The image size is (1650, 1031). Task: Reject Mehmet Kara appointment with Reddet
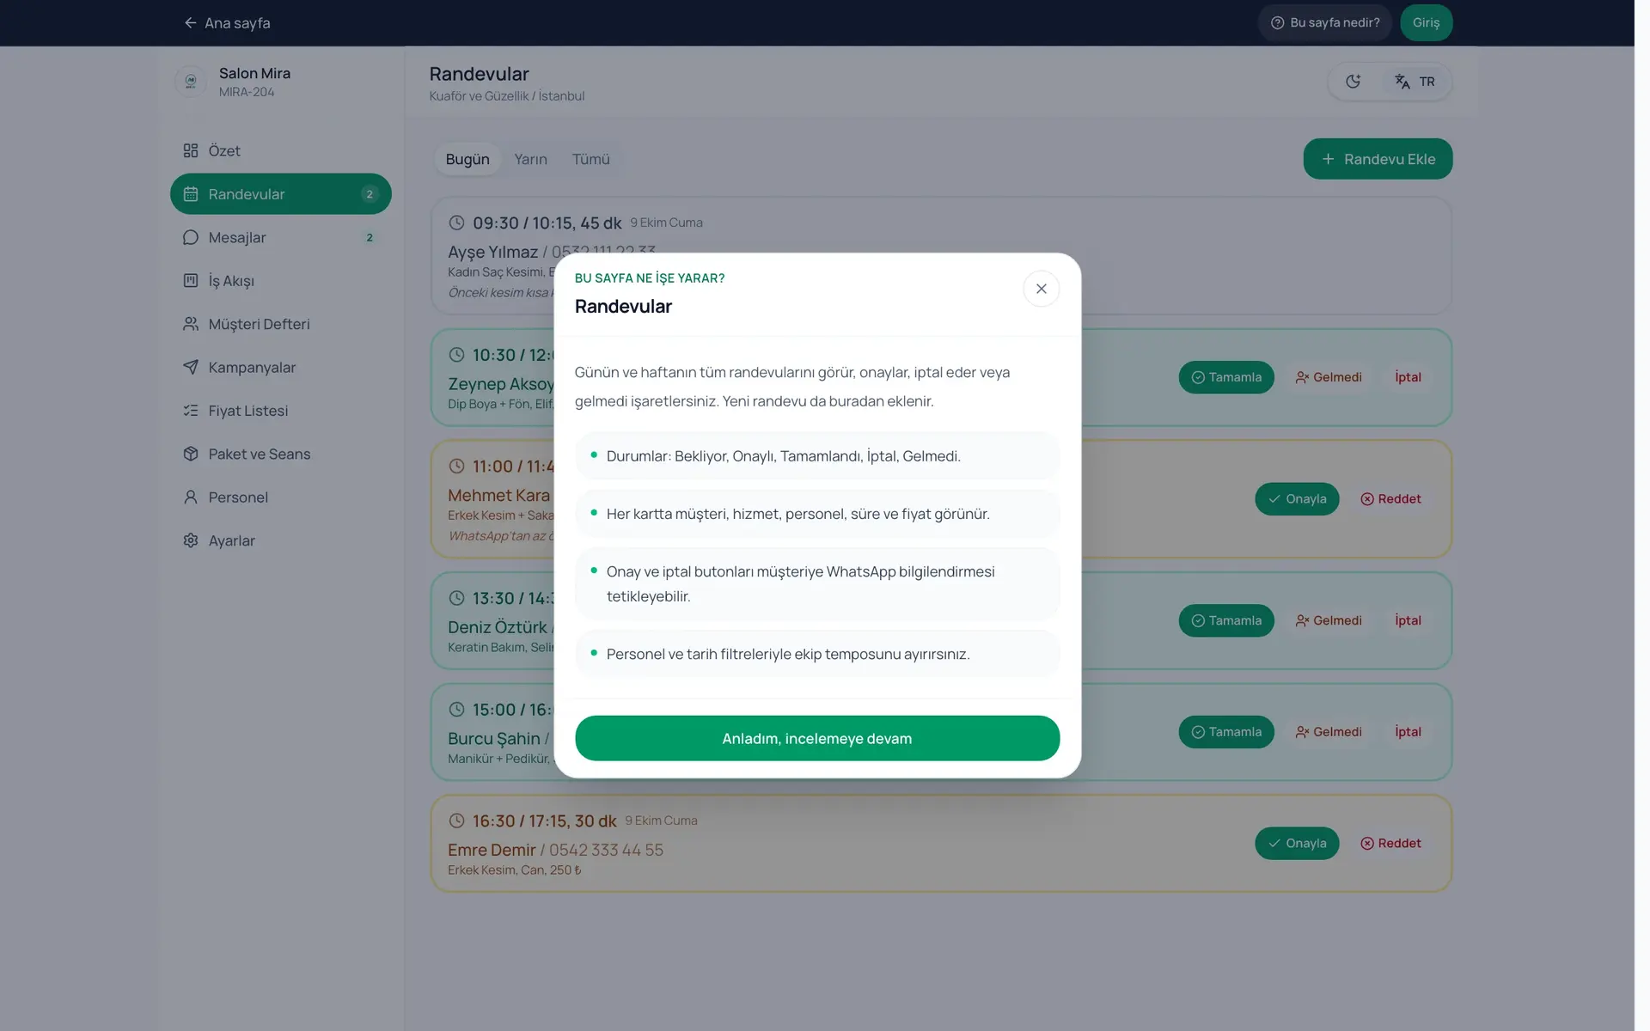(x=1390, y=499)
